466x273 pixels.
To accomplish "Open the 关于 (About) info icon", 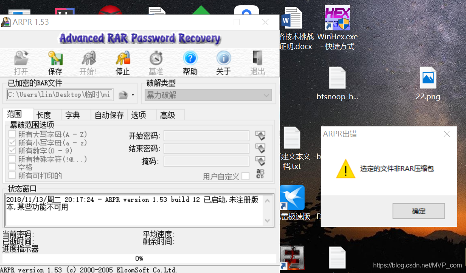I will [223, 58].
